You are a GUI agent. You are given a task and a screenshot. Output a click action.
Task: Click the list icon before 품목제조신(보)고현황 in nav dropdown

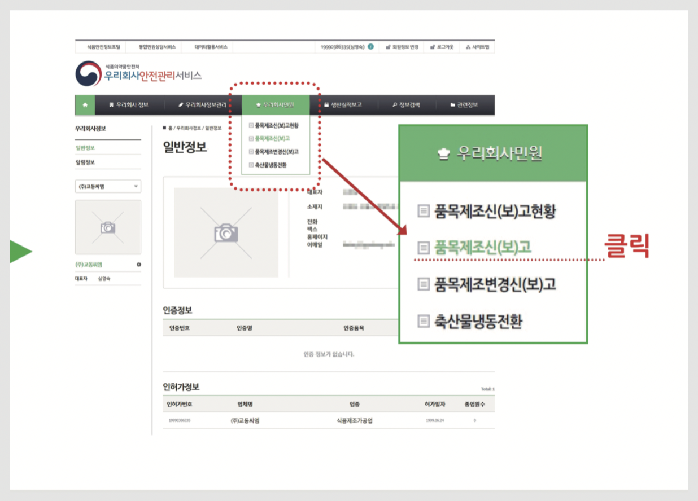tap(251, 125)
